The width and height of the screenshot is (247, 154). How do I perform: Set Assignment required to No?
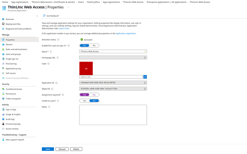point(94,95)
